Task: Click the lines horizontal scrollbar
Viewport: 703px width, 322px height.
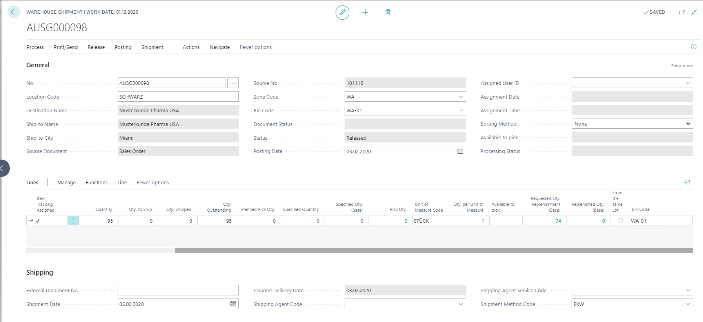Action: [434, 250]
